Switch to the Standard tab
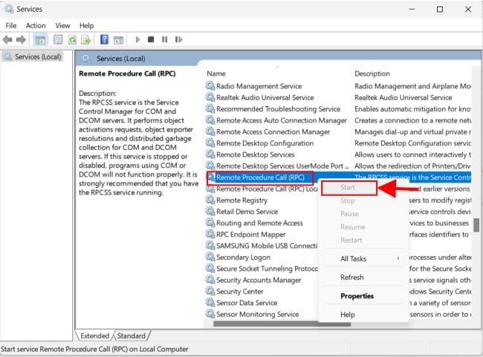This screenshot has height=357, width=483. 131,335
